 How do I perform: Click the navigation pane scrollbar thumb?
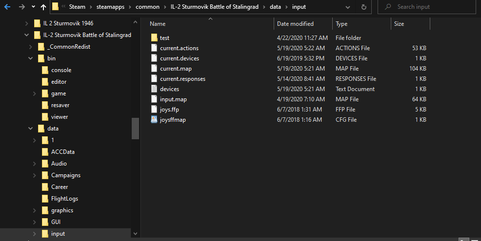pyautogui.click(x=135, y=129)
